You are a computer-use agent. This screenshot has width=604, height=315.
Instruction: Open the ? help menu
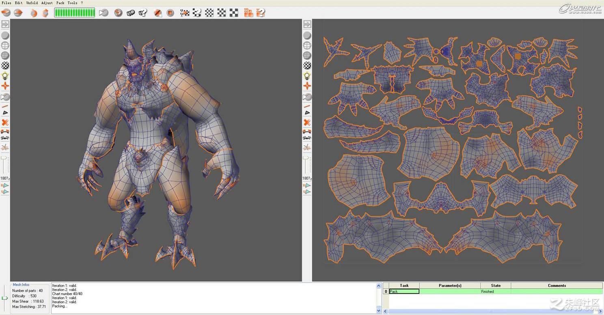click(x=82, y=3)
